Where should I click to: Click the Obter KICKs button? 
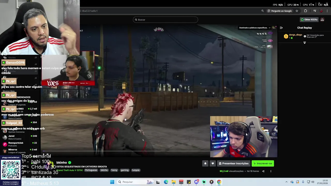tap(309, 20)
